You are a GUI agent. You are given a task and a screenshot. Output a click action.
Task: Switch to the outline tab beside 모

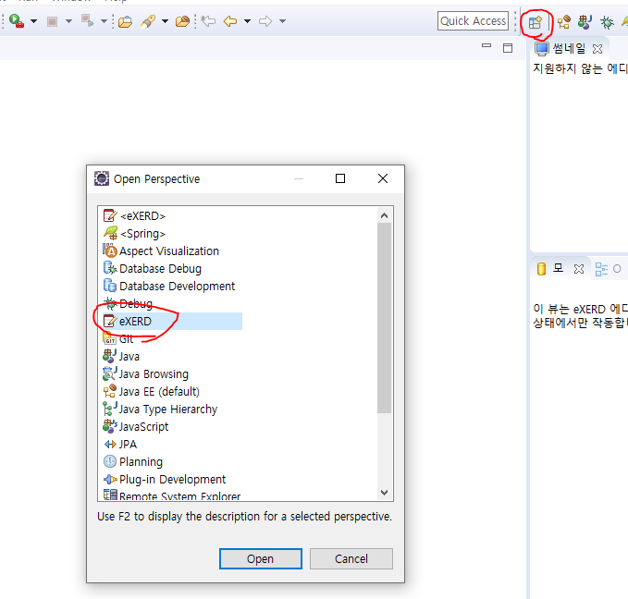(x=608, y=269)
